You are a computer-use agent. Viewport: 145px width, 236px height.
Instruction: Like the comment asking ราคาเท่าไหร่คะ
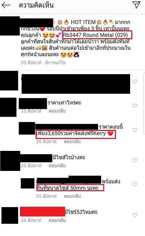click(x=135, y=106)
